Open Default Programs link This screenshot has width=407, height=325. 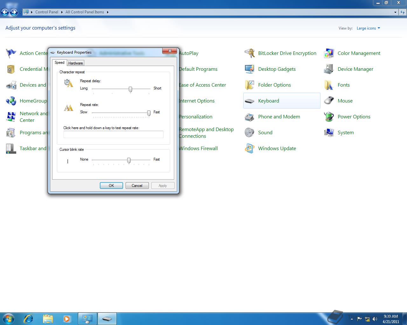click(198, 69)
